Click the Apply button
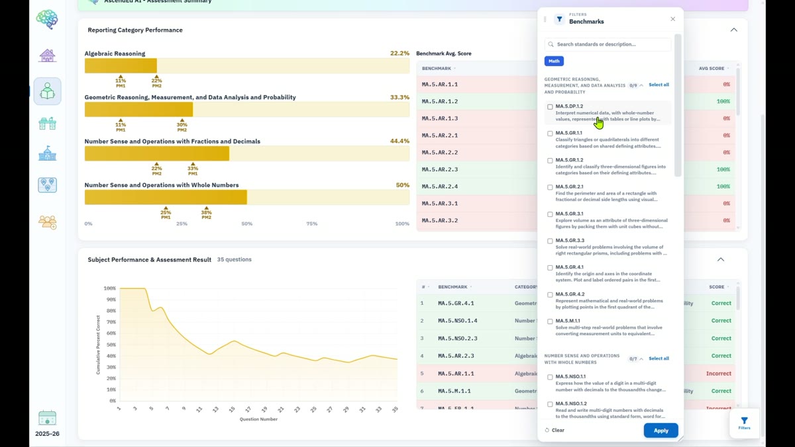This screenshot has height=447, width=795. (661, 430)
